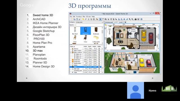Toggle Visible checkbox for Table row
This screenshot has width=180, height=101.
[99, 72]
